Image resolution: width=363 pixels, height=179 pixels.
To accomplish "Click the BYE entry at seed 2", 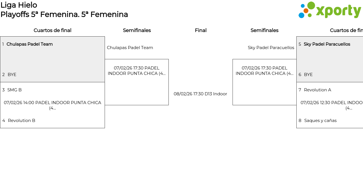I will [x=12, y=75].
